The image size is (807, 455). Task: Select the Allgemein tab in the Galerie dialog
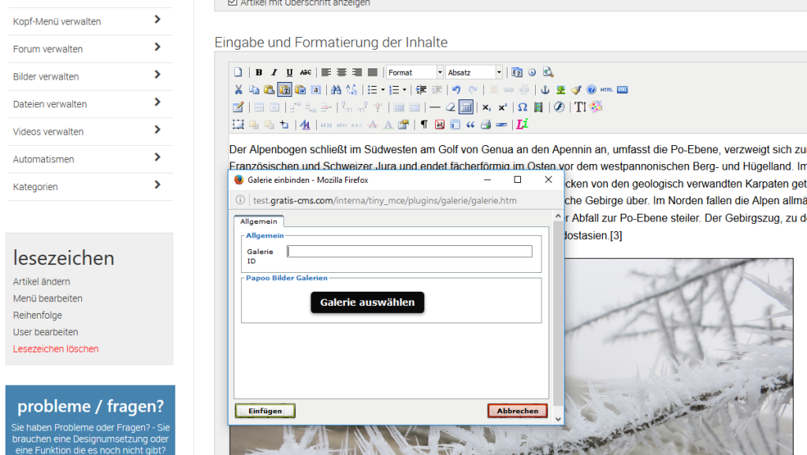coord(258,222)
